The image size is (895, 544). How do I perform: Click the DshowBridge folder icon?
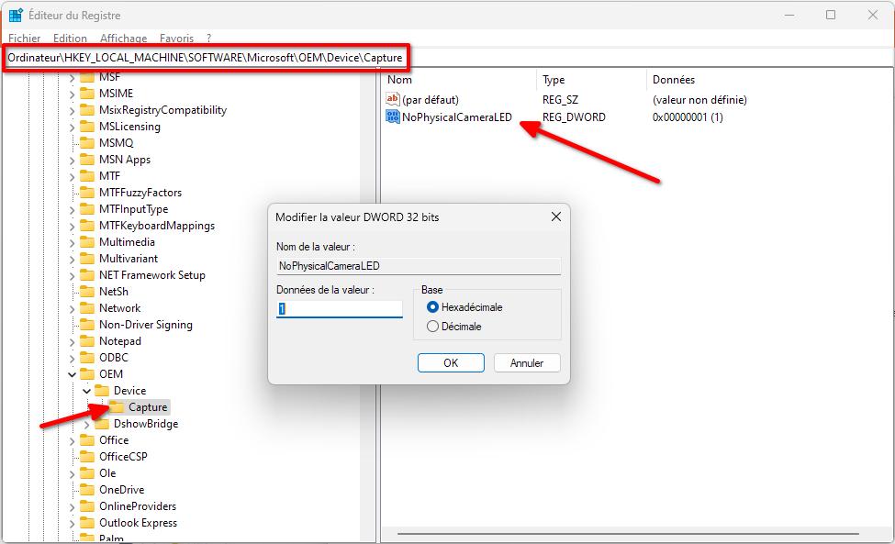(x=102, y=424)
